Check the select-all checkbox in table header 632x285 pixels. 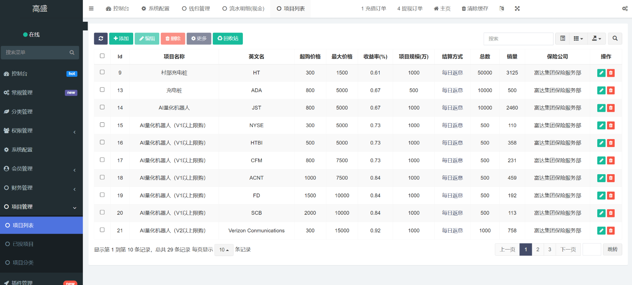click(x=102, y=56)
